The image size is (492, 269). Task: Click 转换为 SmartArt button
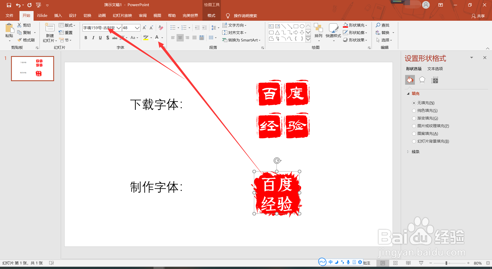241,40
